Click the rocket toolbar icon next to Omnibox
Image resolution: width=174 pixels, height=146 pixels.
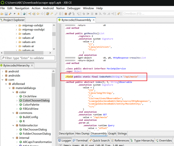(x=118, y=14)
